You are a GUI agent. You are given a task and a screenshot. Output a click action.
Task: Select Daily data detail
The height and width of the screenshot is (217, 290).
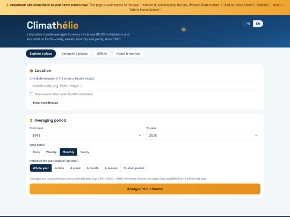coord(37,152)
